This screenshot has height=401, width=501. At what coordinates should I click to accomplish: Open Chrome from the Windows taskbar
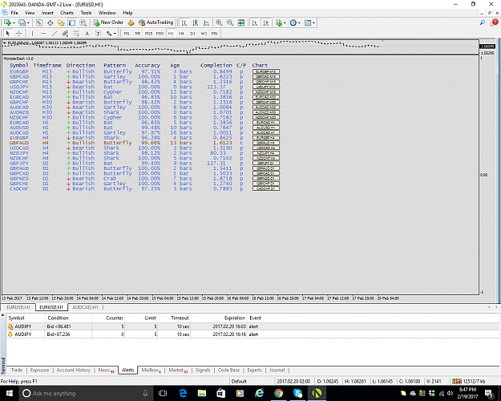tap(278, 393)
